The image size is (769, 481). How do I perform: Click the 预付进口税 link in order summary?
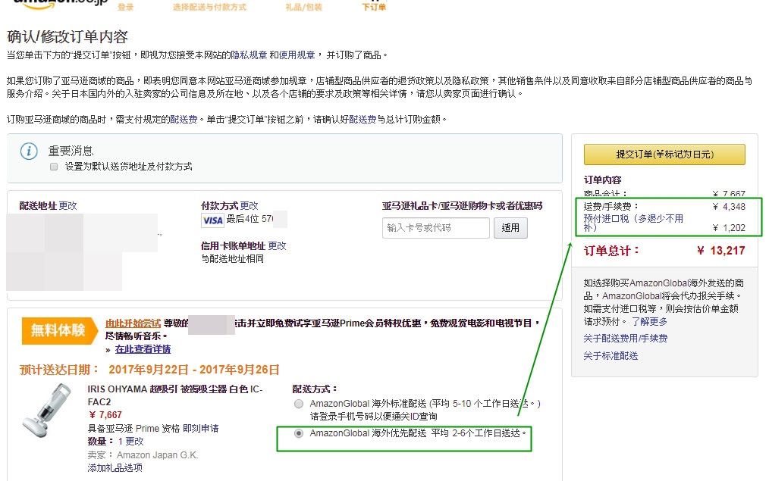(x=633, y=223)
